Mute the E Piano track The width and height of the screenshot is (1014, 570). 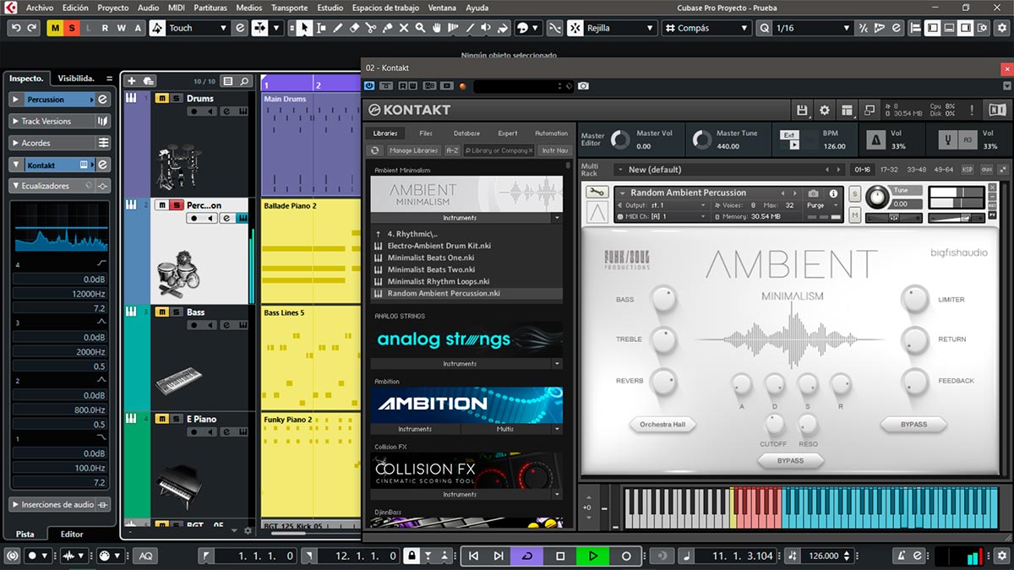[162, 419]
